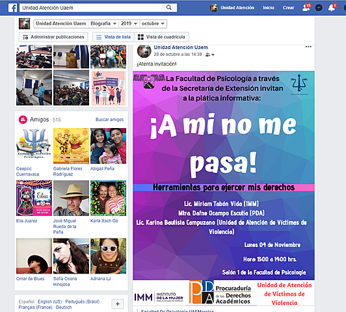Open Omar de Blues friend photo
Image resolution: width=346 pixels, height=312 pixels.
(34, 256)
